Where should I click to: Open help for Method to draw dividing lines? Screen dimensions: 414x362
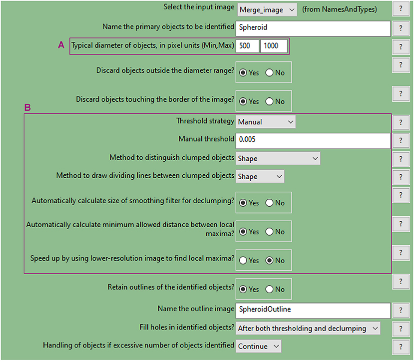401,177
